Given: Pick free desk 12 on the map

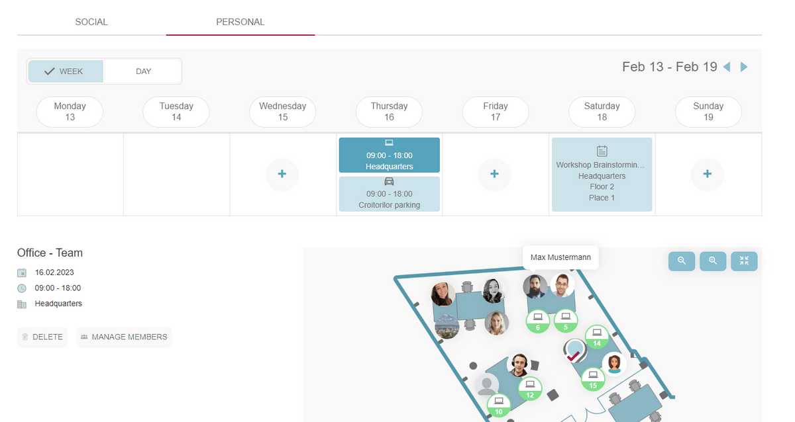Looking at the screenshot, I should [529, 388].
